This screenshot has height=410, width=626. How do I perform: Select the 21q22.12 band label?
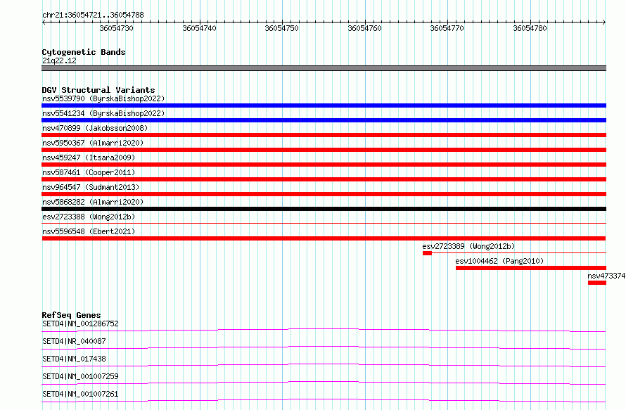coord(59,60)
